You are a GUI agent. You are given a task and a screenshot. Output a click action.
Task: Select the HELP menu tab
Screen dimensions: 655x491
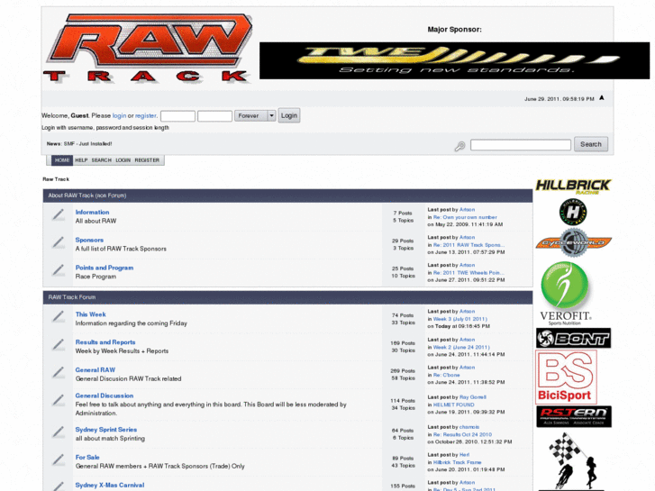(x=81, y=160)
